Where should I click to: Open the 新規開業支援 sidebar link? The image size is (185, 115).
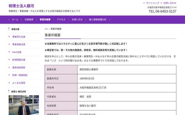coord(19,60)
